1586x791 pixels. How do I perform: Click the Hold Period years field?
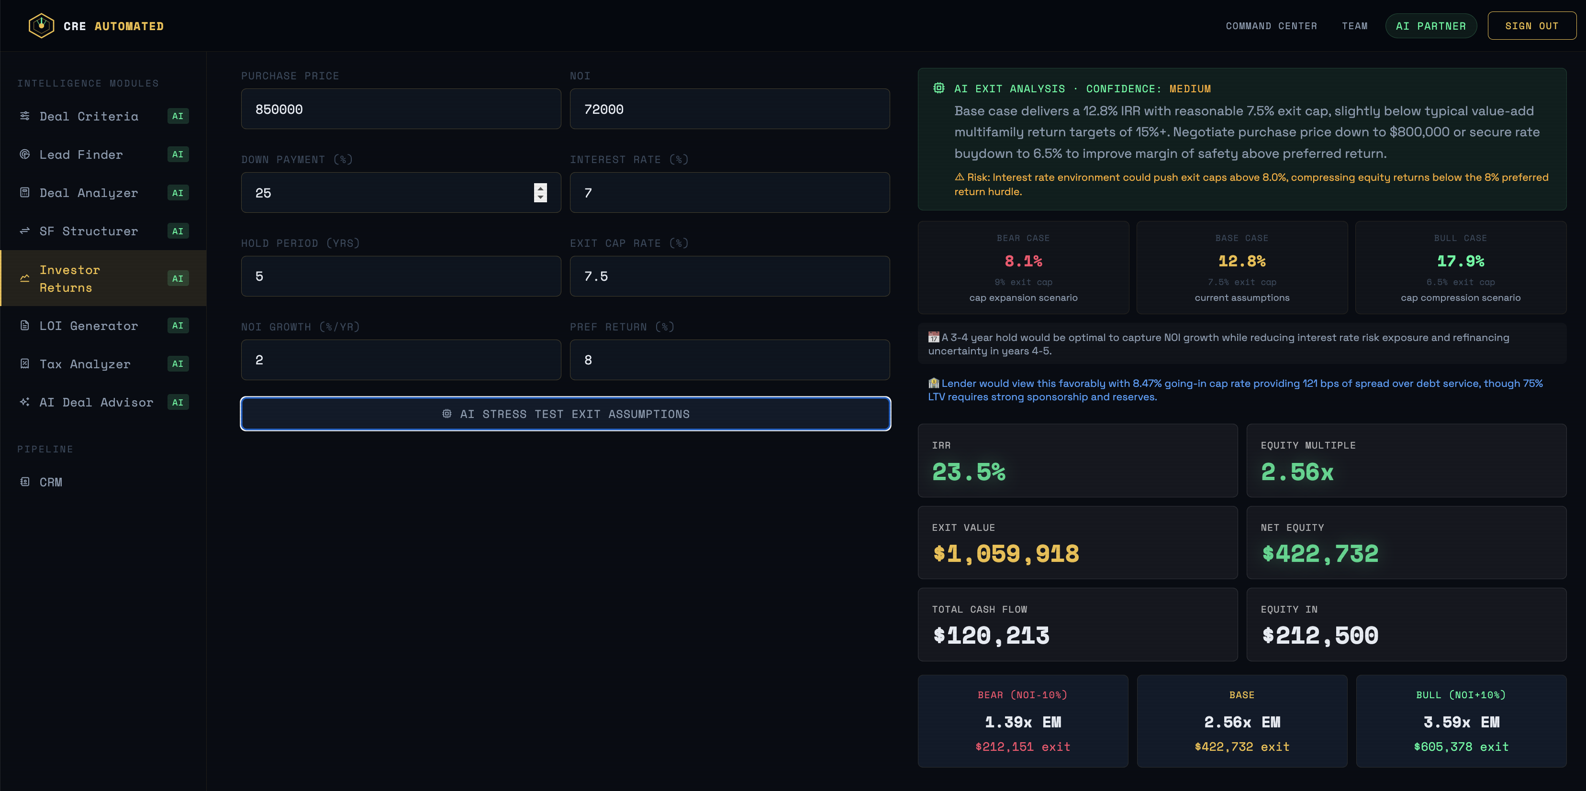coord(401,276)
